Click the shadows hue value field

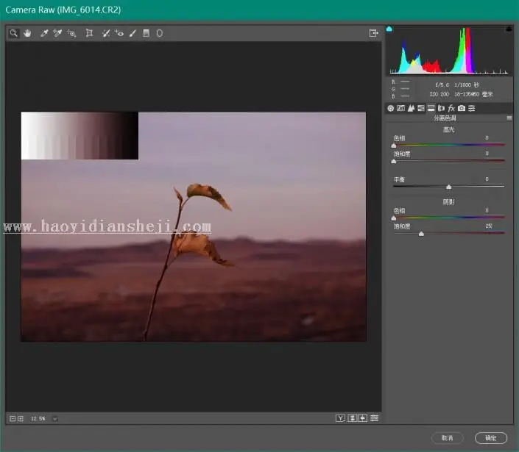click(487, 210)
